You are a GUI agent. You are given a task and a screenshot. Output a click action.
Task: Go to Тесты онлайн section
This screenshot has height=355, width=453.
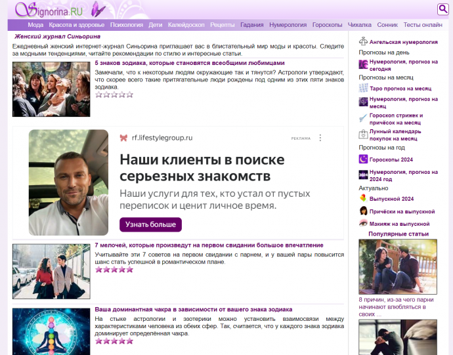coord(423,25)
